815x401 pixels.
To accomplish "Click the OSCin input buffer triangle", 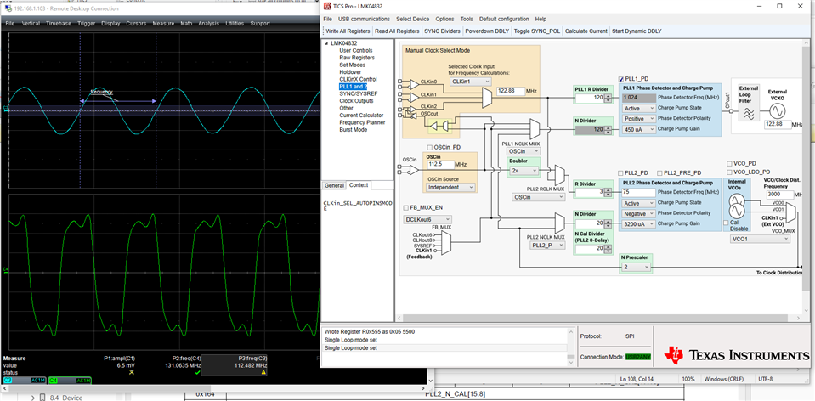I will click(415, 170).
